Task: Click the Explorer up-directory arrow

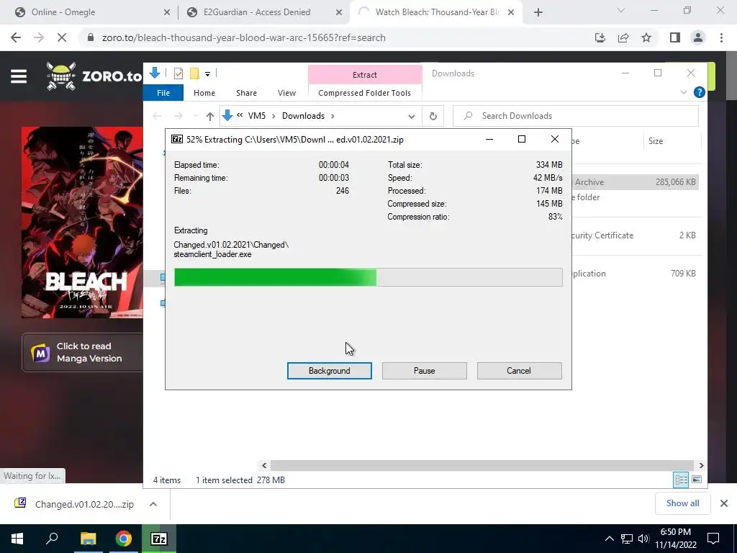Action: pos(209,116)
